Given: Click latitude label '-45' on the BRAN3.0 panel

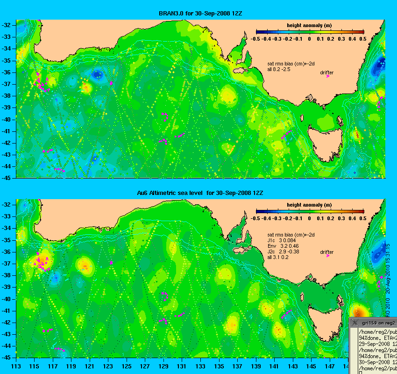Looking at the screenshot, I should [6, 178].
